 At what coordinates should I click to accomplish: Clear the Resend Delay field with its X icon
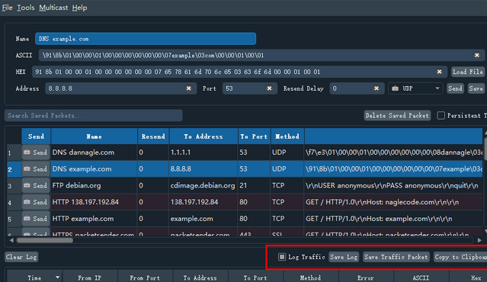376,88
